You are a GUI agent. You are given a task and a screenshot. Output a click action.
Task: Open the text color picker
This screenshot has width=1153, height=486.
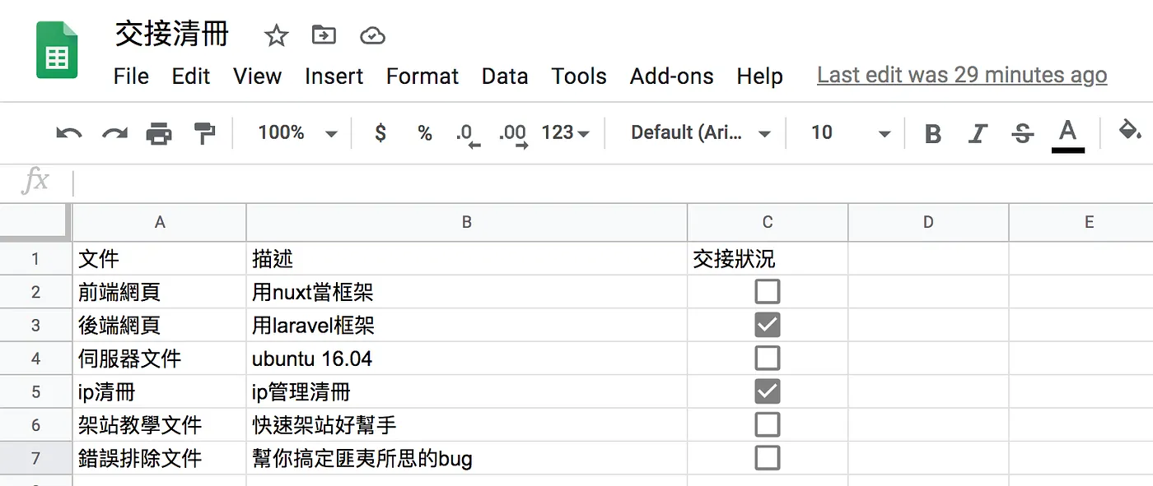pyautogui.click(x=1067, y=135)
